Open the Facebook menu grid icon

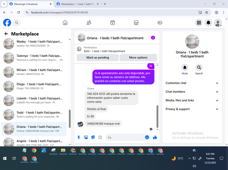click(x=199, y=23)
